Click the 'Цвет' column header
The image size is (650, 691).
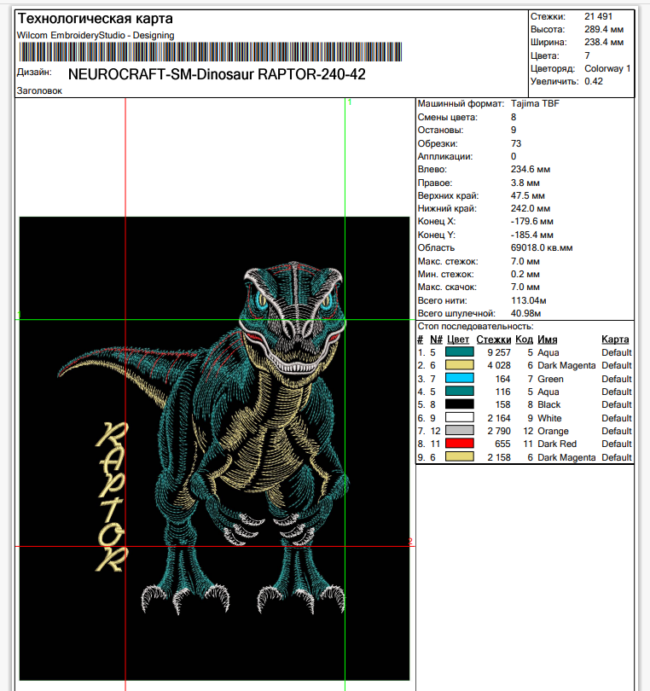coord(459,340)
